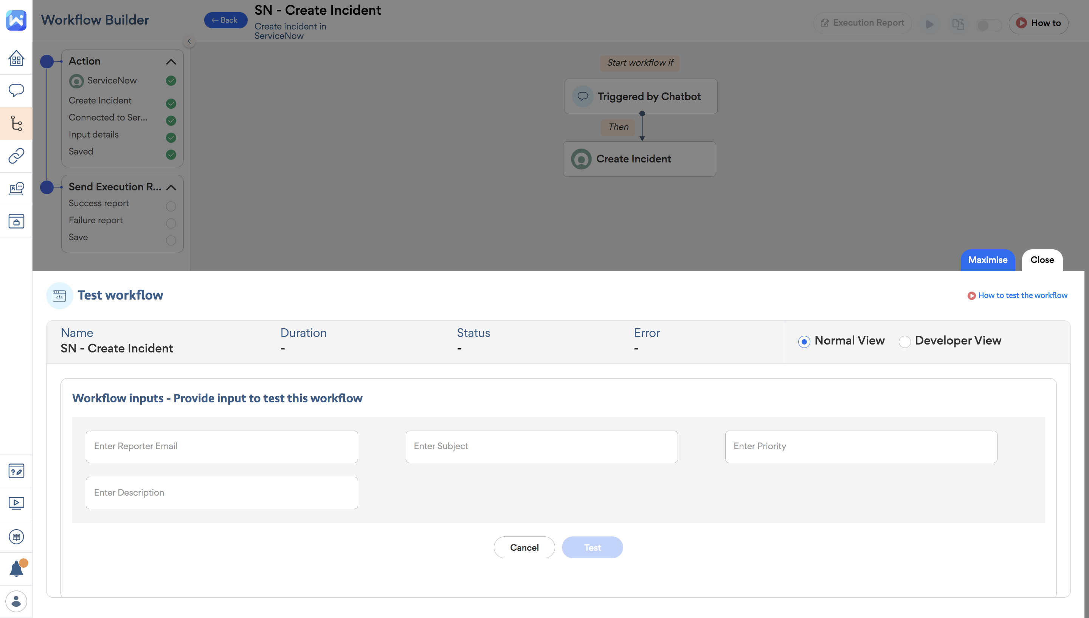
Task: Open How to test the workflow link
Action: pyautogui.click(x=1022, y=295)
